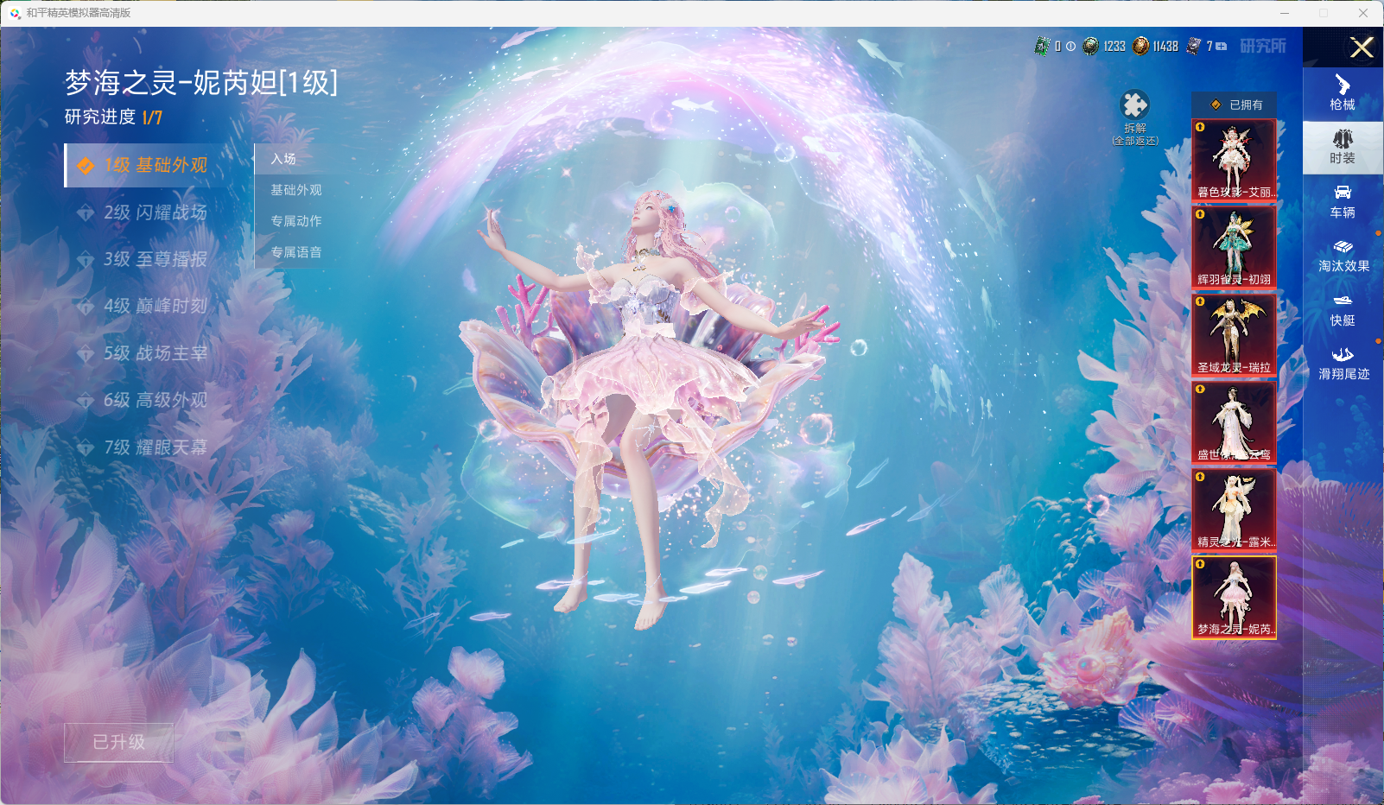The width and height of the screenshot is (1384, 805).
Task: Click the 拆解 puzzle-piece dismantle icon
Action: (x=1134, y=106)
